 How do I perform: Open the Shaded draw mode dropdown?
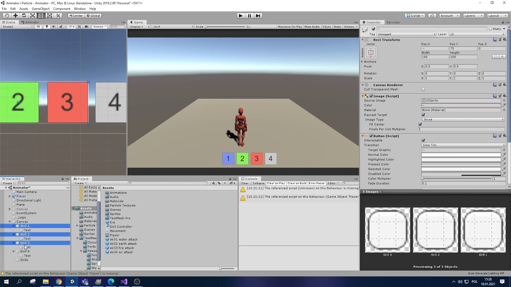(x=18, y=27)
